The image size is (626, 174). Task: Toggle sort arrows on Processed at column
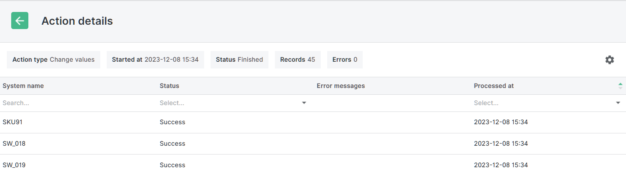[x=620, y=86]
